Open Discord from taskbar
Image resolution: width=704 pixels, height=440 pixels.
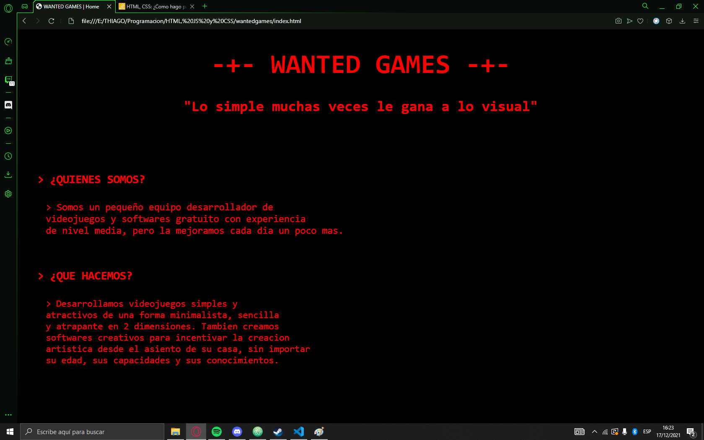(237, 432)
